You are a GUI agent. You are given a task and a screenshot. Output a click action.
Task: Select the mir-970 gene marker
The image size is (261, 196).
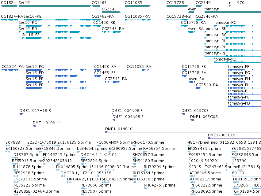pos(230,6)
